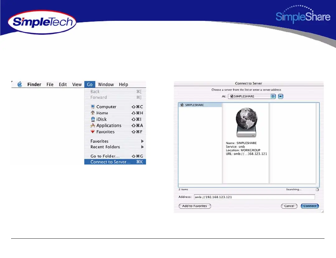The width and height of the screenshot is (336, 258).
Task: Open the Help menu
Action: (x=124, y=84)
